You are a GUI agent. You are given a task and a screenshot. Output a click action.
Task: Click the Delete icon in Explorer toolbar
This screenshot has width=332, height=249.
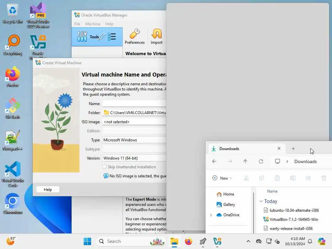(x=324, y=178)
